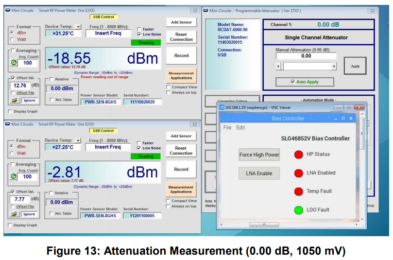This screenshot has height=260, width=393.
Task: Toggle Auto Apply in attenuator window
Action: click(x=292, y=82)
